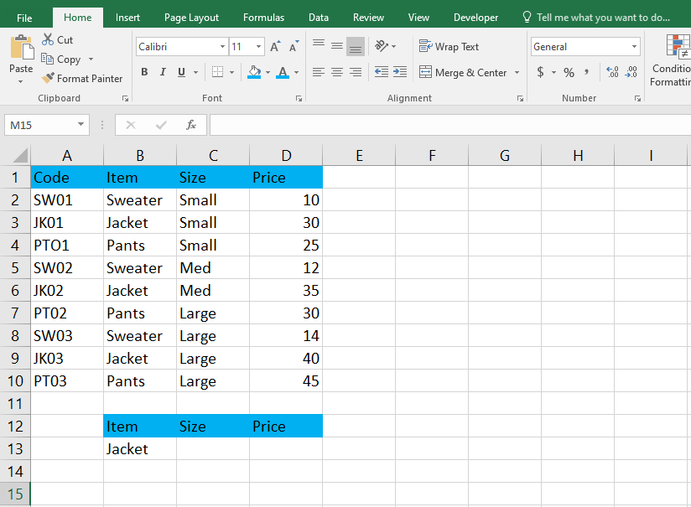Click the Insert Function fx button
Image resolution: width=691 pixels, height=507 pixels.
[x=191, y=125]
